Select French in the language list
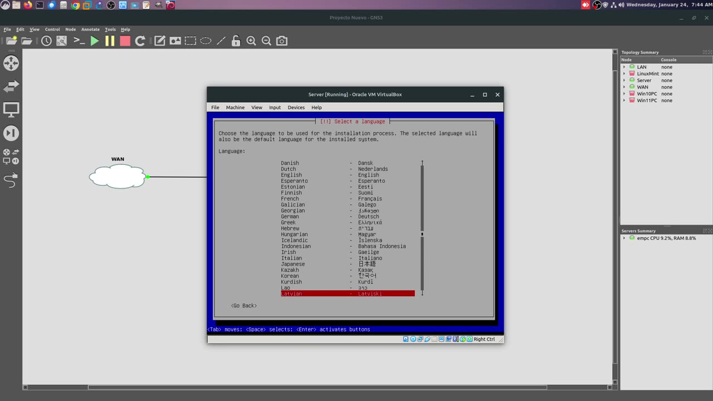The height and width of the screenshot is (401, 713). (348, 199)
